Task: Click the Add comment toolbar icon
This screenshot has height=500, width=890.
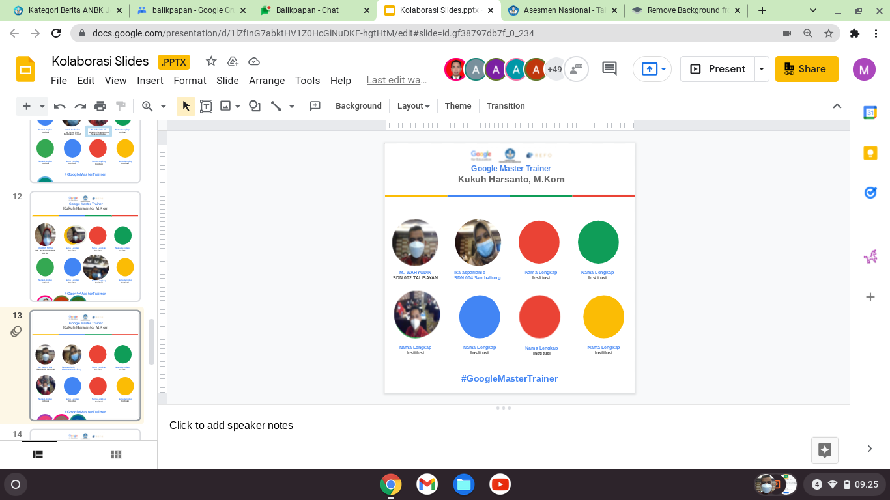Action: coord(315,106)
